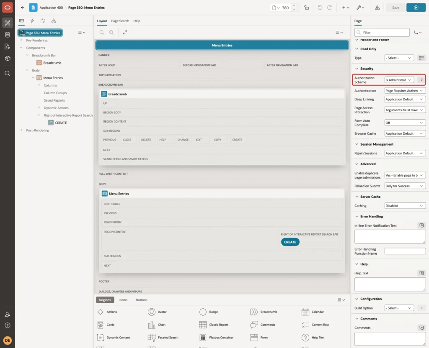Expand the layout pane to full size

125,32
